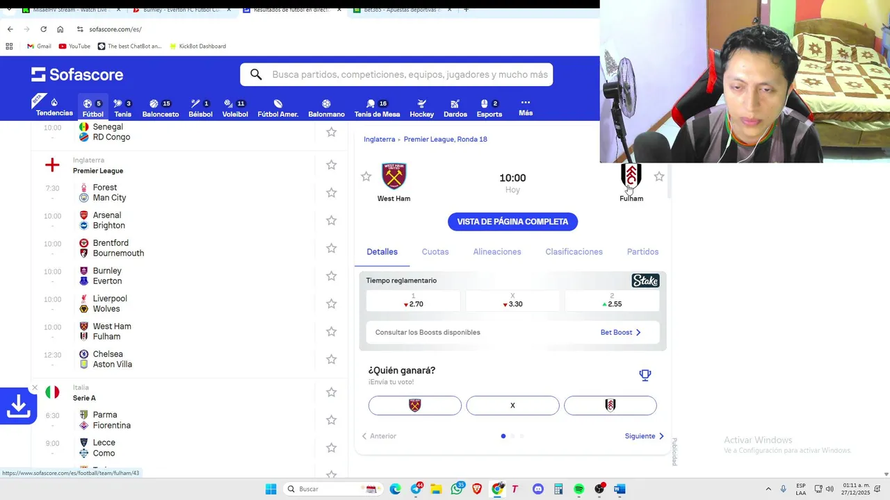Select the Fútbol Amer. sport icon
Screen dimensions: 890x500
click(278, 108)
